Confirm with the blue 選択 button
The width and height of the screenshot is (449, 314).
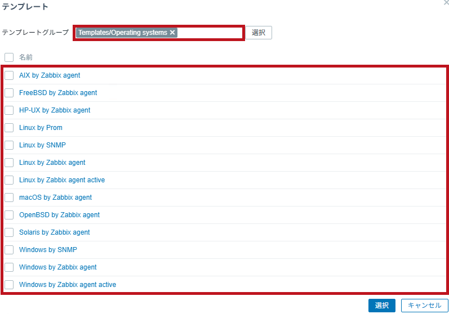pos(382,306)
